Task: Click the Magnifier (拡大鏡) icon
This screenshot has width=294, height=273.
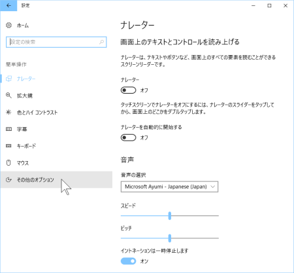Action: tap(8, 96)
